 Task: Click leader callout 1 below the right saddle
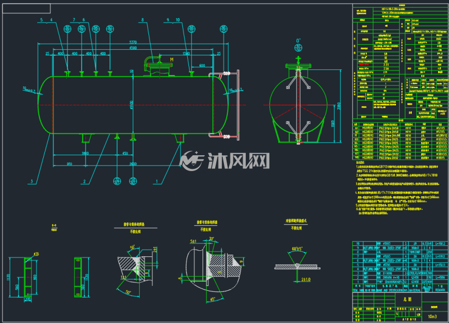[157, 181]
